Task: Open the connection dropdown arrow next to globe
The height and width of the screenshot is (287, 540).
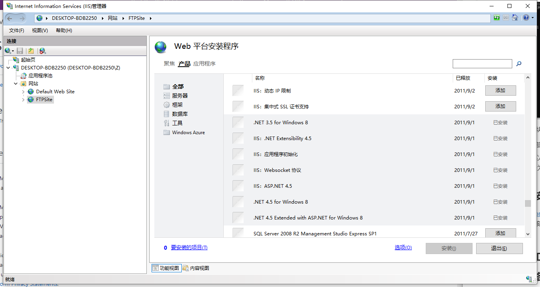Action: (13, 51)
